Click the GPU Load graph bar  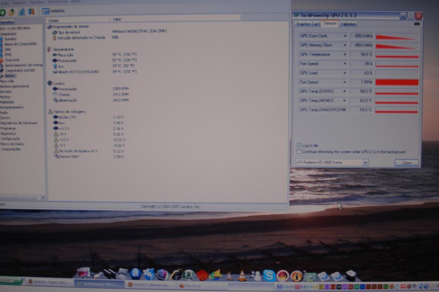coord(397,73)
